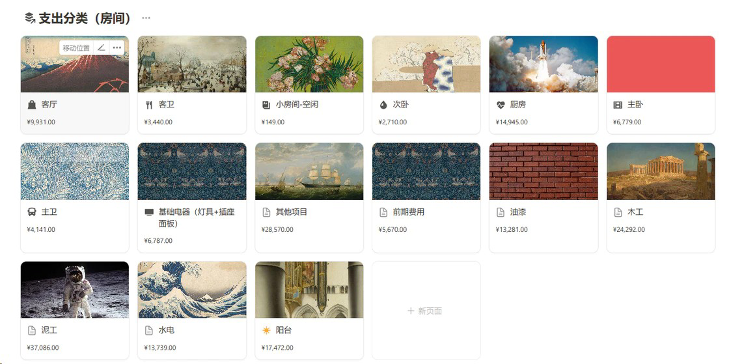This screenshot has width=729, height=364.
Task: Click the edit pencil icon on 客厅 card
Action: tap(102, 48)
